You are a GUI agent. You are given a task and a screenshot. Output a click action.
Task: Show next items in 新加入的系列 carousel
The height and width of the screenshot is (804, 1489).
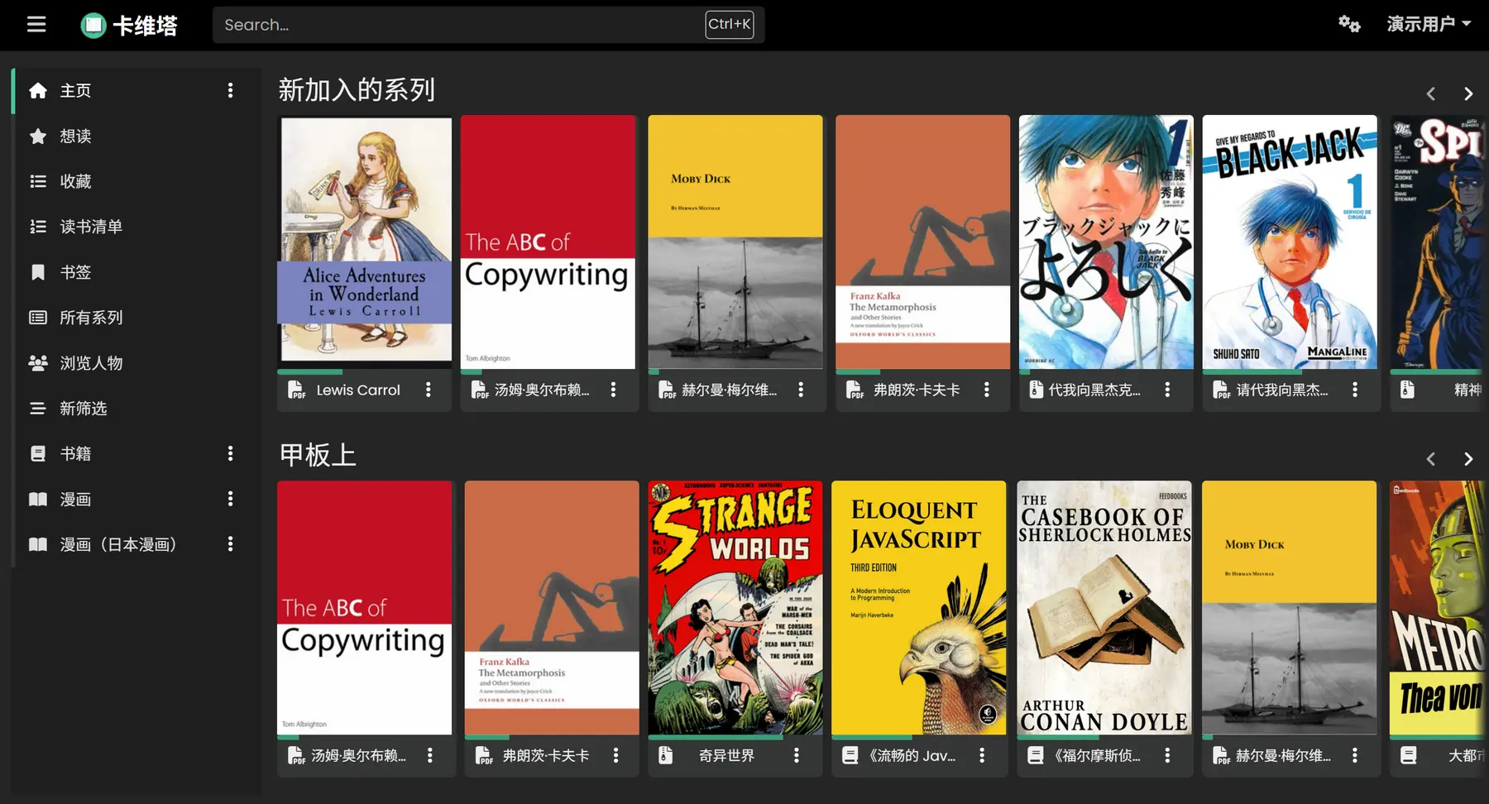coord(1468,94)
